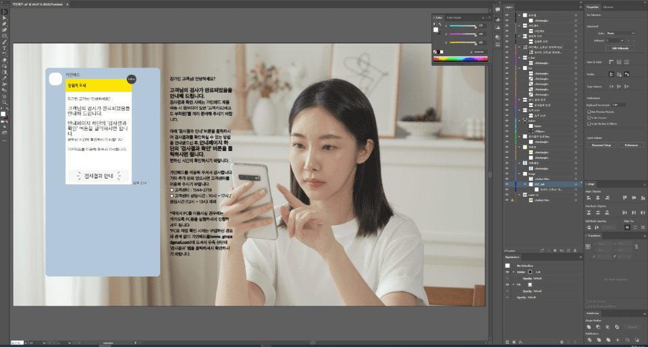Image resolution: width=648 pixels, height=347 pixels.
Task: Show the ruler in Ruler & Grids
Action: [612, 62]
